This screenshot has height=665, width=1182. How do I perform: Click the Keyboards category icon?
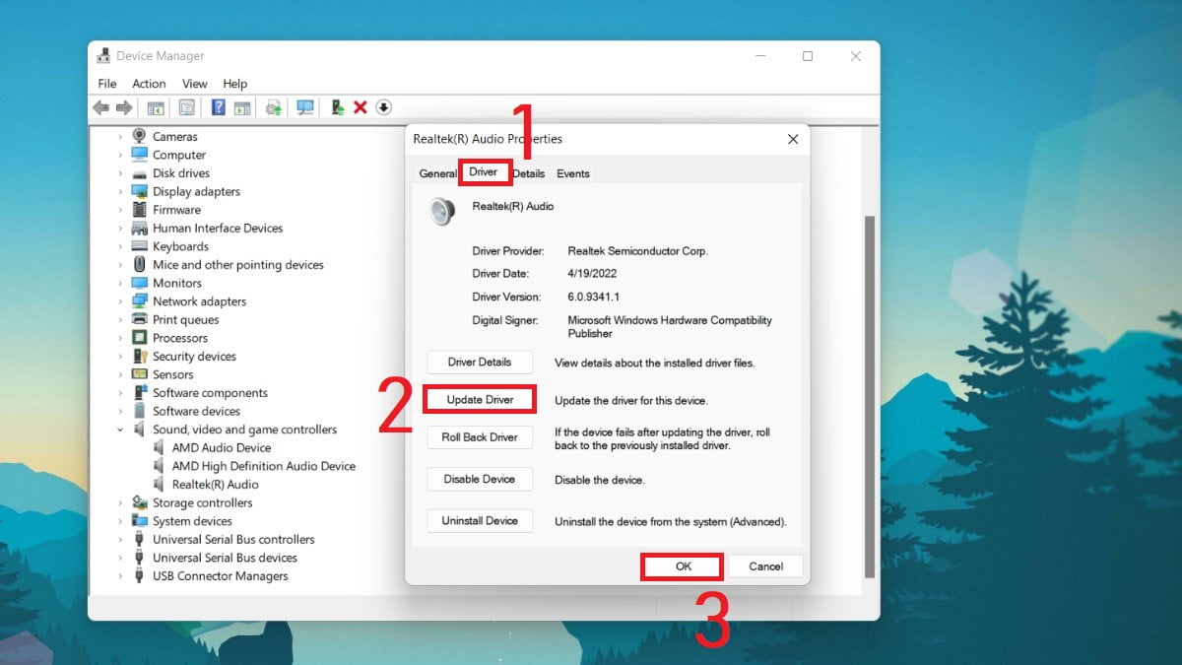(x=139, y=246)
